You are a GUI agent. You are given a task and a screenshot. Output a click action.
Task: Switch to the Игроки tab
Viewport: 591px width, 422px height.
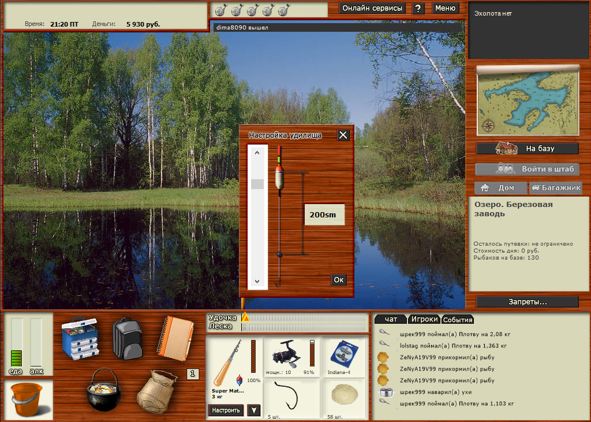pos(424,319)
